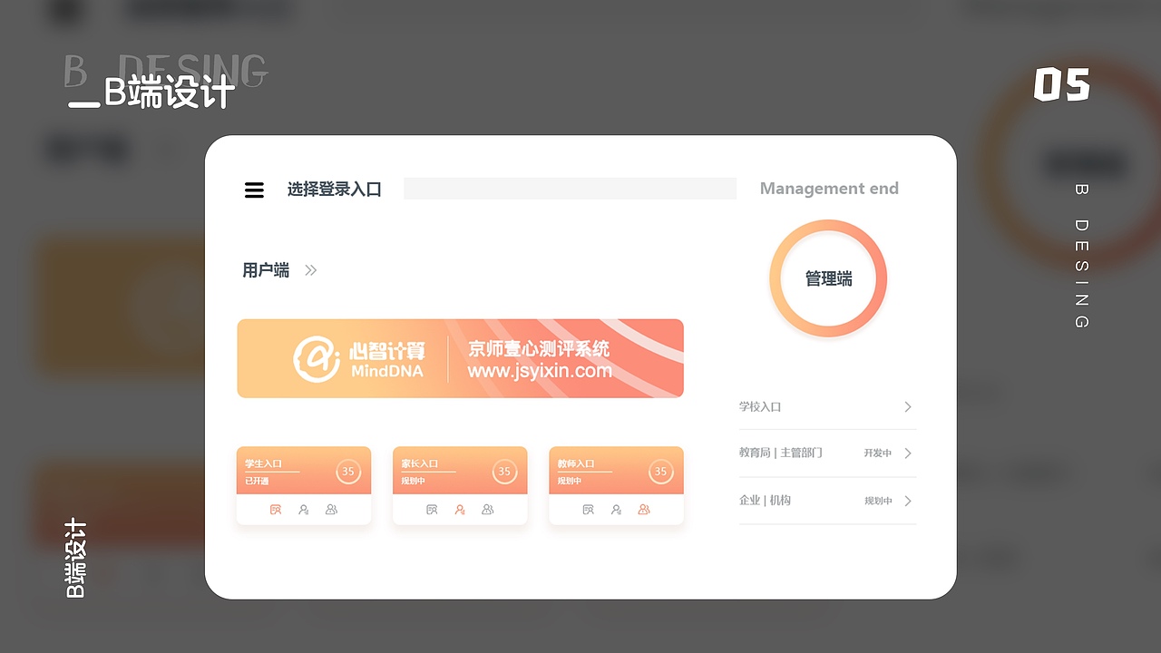
Task: Toggle the highlighted group option on 教师入口 card
Action: [644, 510]
